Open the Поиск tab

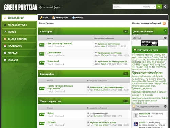pos(19,32)
